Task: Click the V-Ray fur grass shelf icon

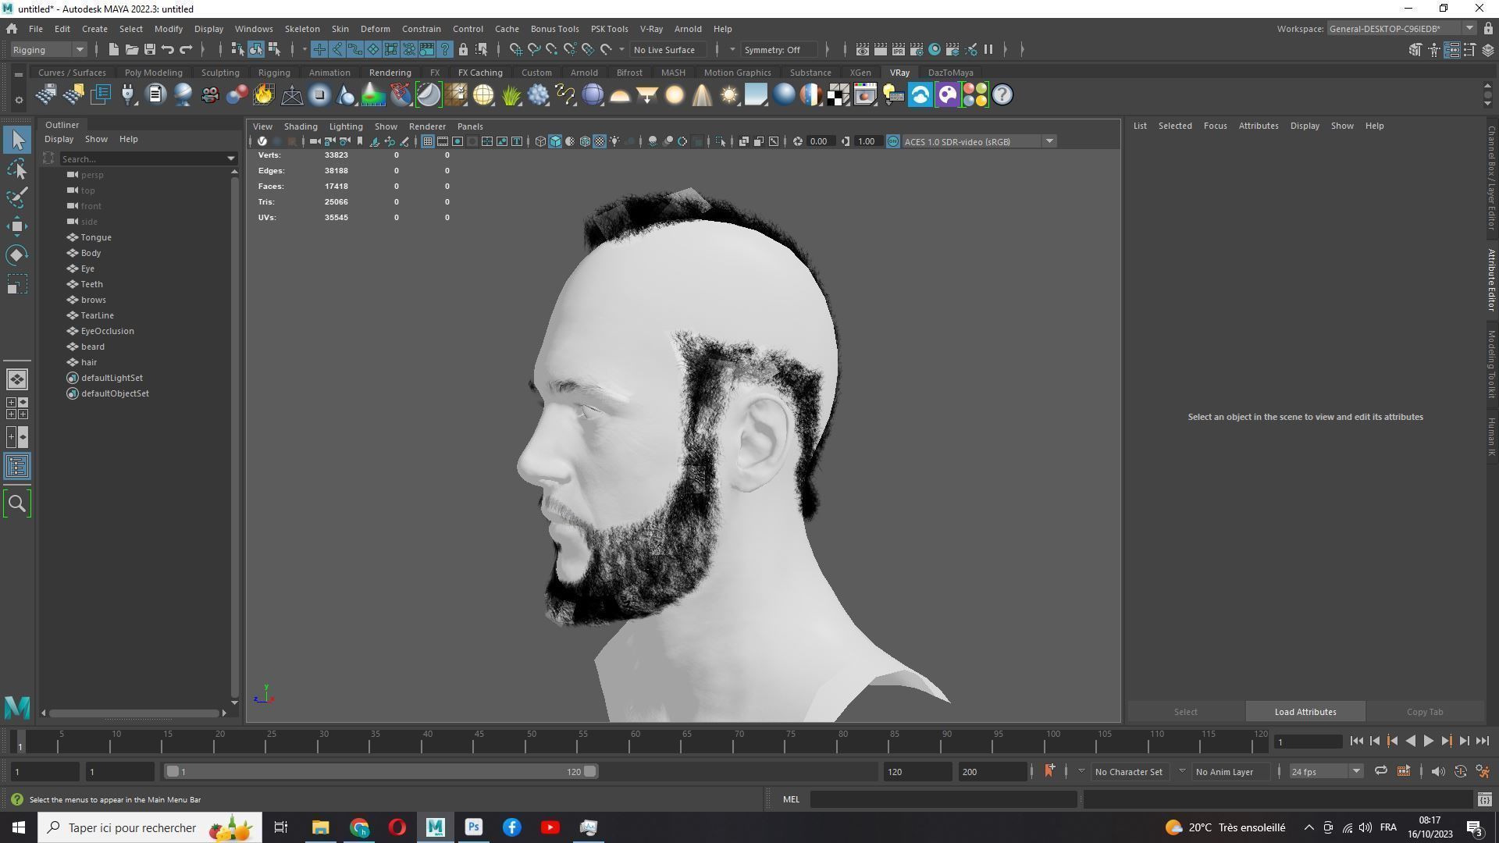Action: (x=511, y=95)
